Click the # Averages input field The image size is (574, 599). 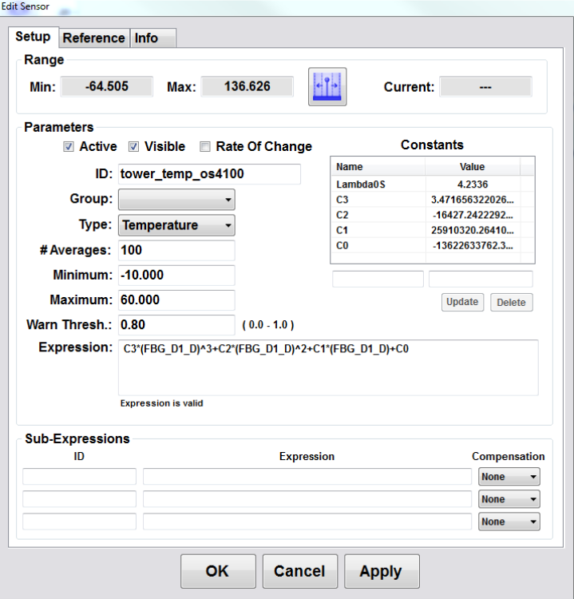pyautogui.click(x=176, y=250)
